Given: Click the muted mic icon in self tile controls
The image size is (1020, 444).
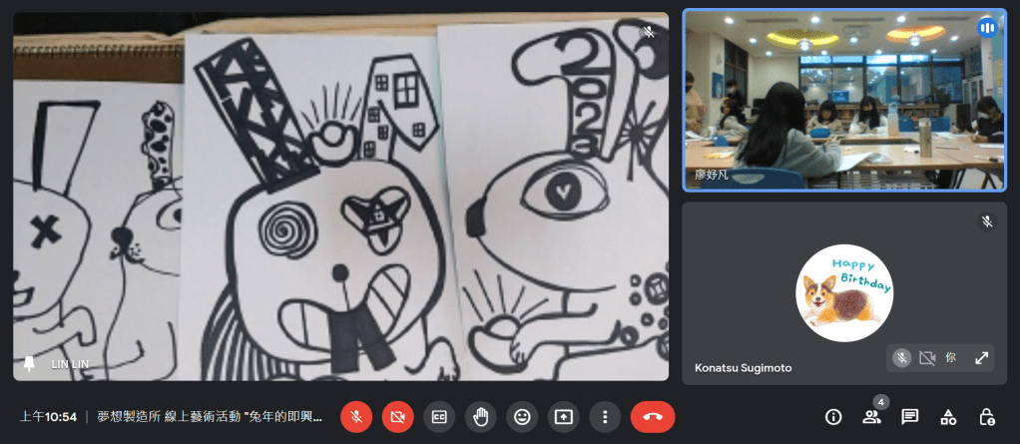Looking at the screenshot, I should pos(901,357).
